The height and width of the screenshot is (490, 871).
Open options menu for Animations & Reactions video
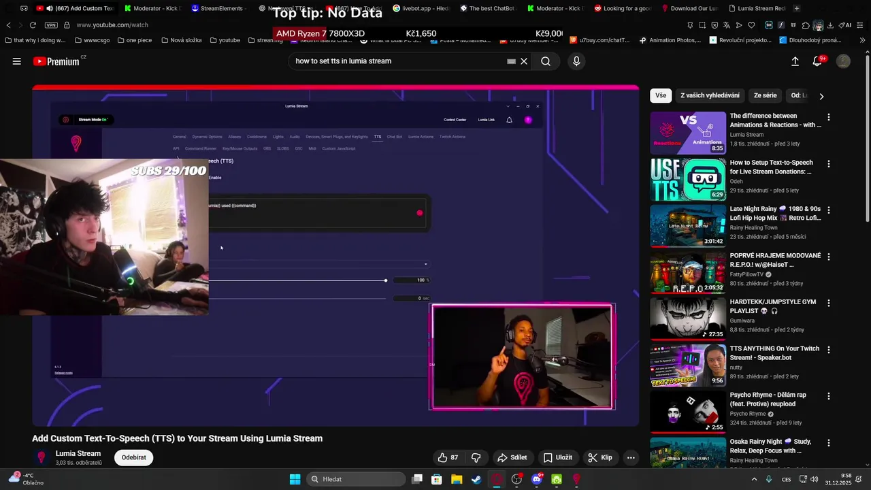tap(828, 117)
